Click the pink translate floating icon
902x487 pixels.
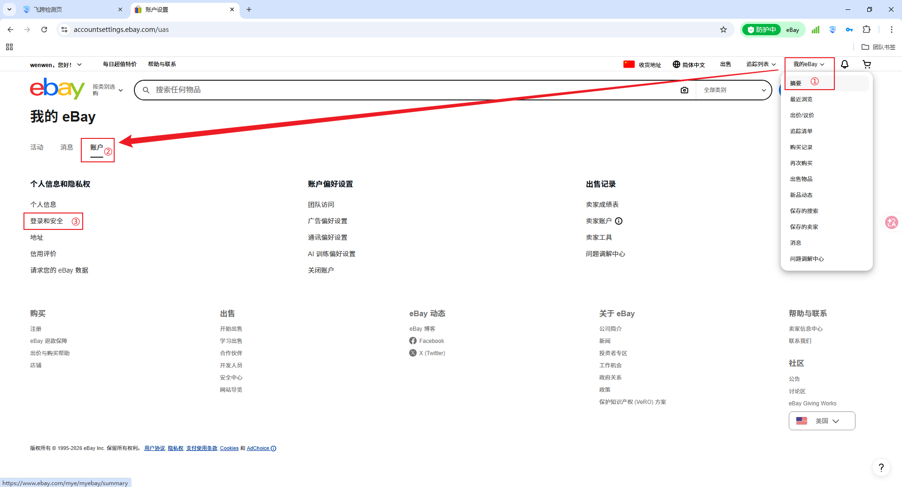[892, 222]
